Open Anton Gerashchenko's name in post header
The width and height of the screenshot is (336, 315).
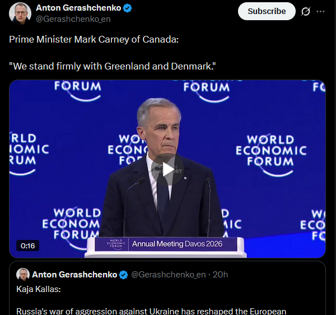pyautogui.click(x=78, y=8)
